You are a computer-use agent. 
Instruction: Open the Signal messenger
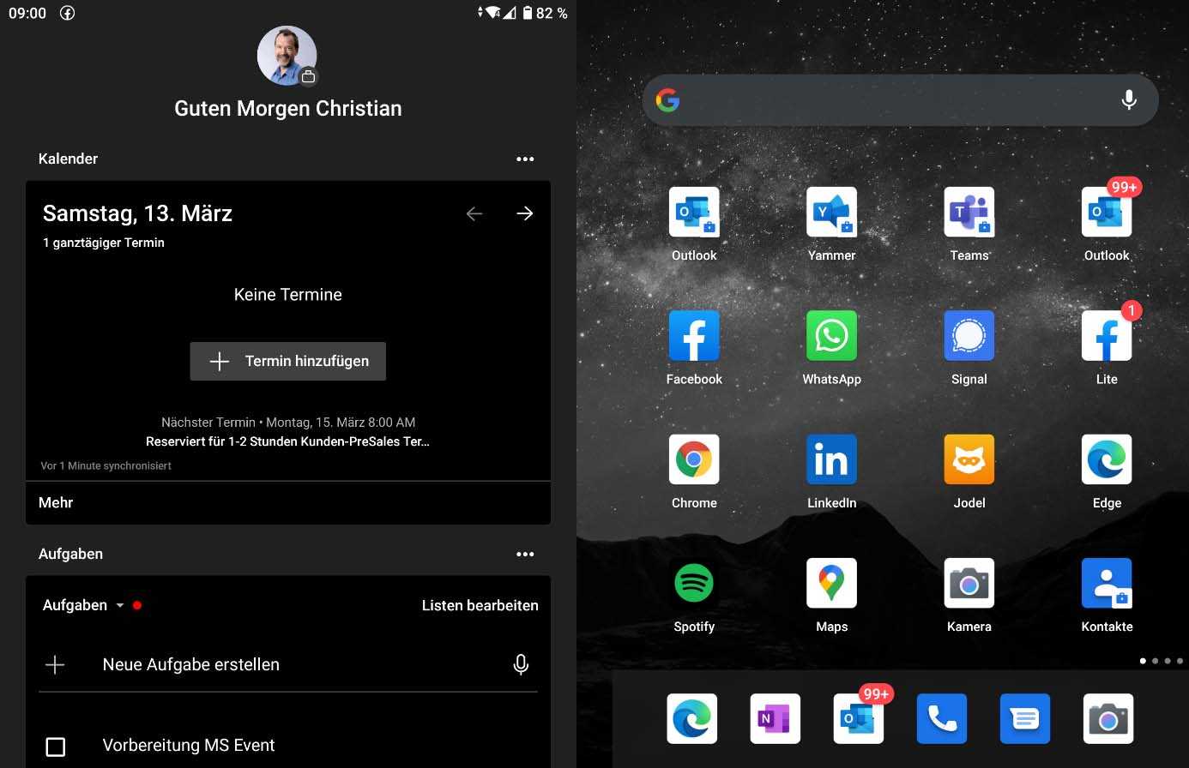[969, 335]
